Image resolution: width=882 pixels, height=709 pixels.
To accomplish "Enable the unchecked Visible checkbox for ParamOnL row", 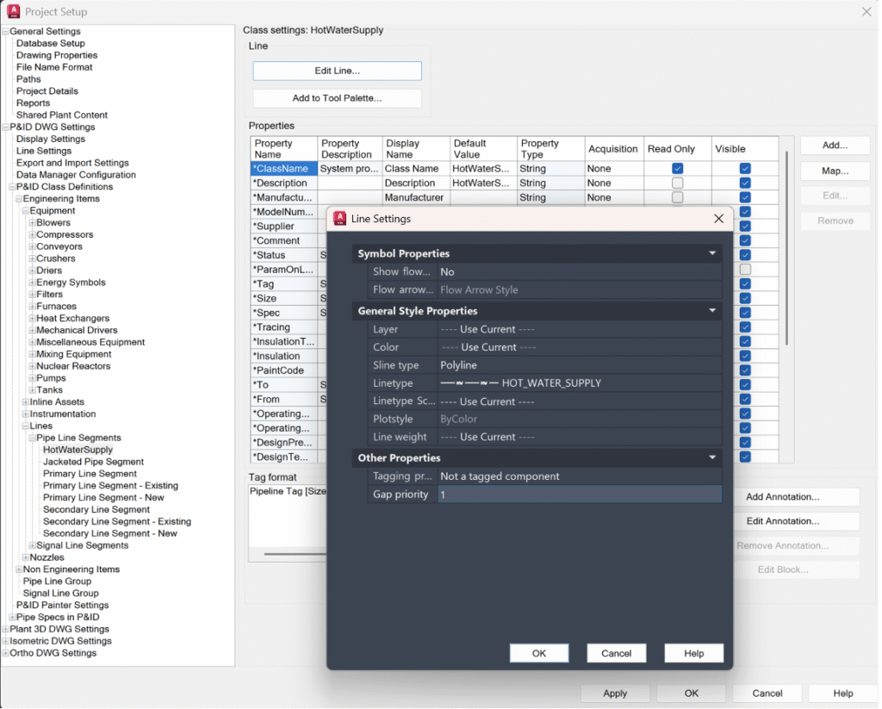I will click(x=745, y=270).
